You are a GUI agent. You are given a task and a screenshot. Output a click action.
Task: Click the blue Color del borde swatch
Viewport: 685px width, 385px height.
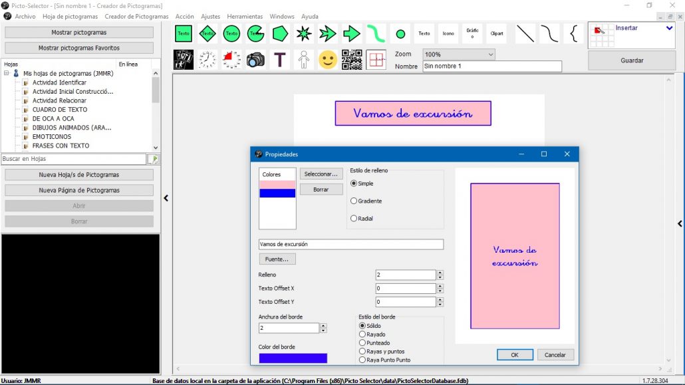(x=293, y=358)
